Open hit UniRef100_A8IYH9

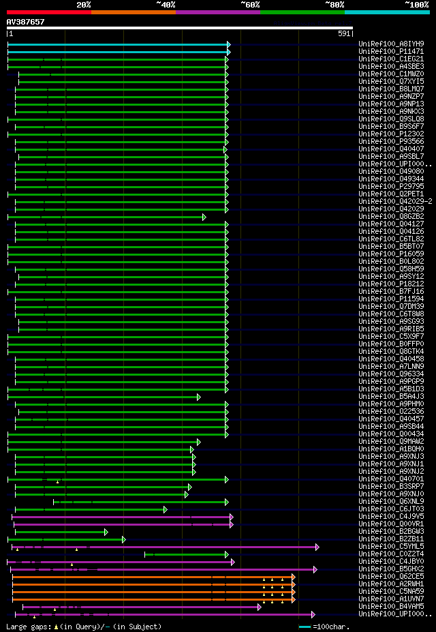(391, 44)
